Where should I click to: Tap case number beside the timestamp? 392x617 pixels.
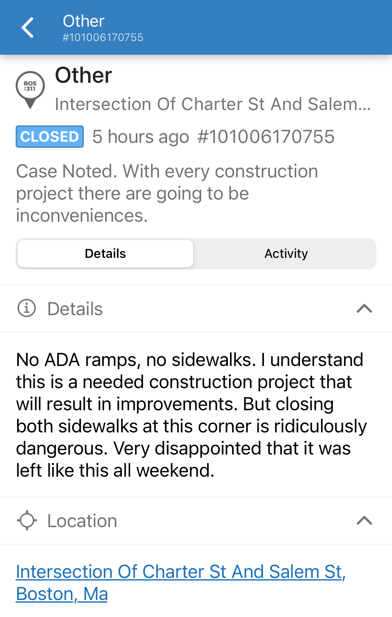pyautogui.click(x=266, y=137)
